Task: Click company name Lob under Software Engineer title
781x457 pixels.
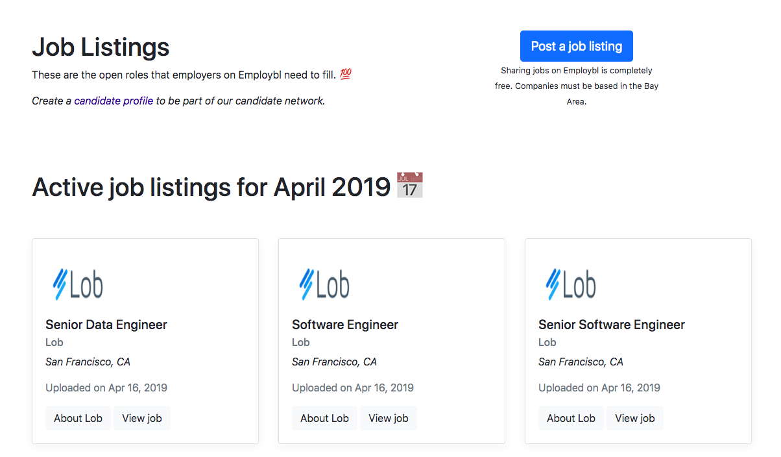Action: [x=301, y=342]
